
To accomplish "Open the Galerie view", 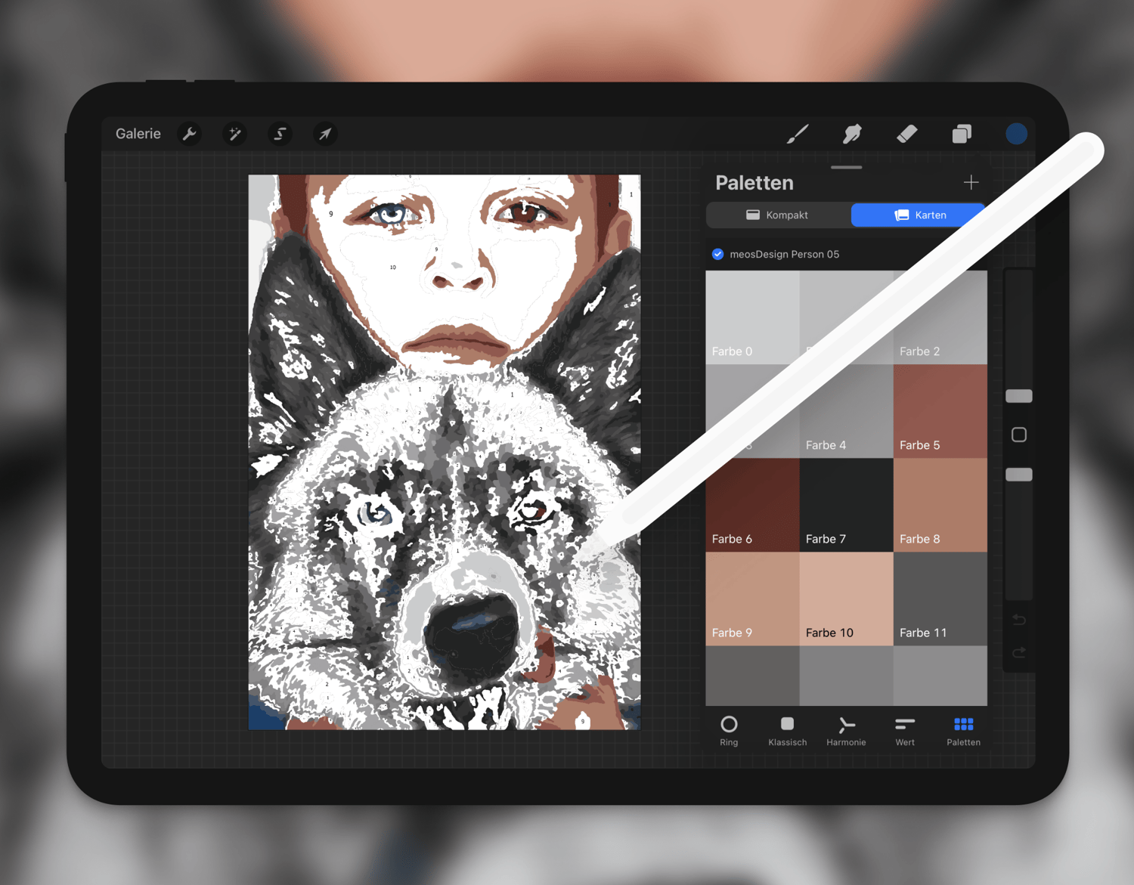I will (138, 134).
